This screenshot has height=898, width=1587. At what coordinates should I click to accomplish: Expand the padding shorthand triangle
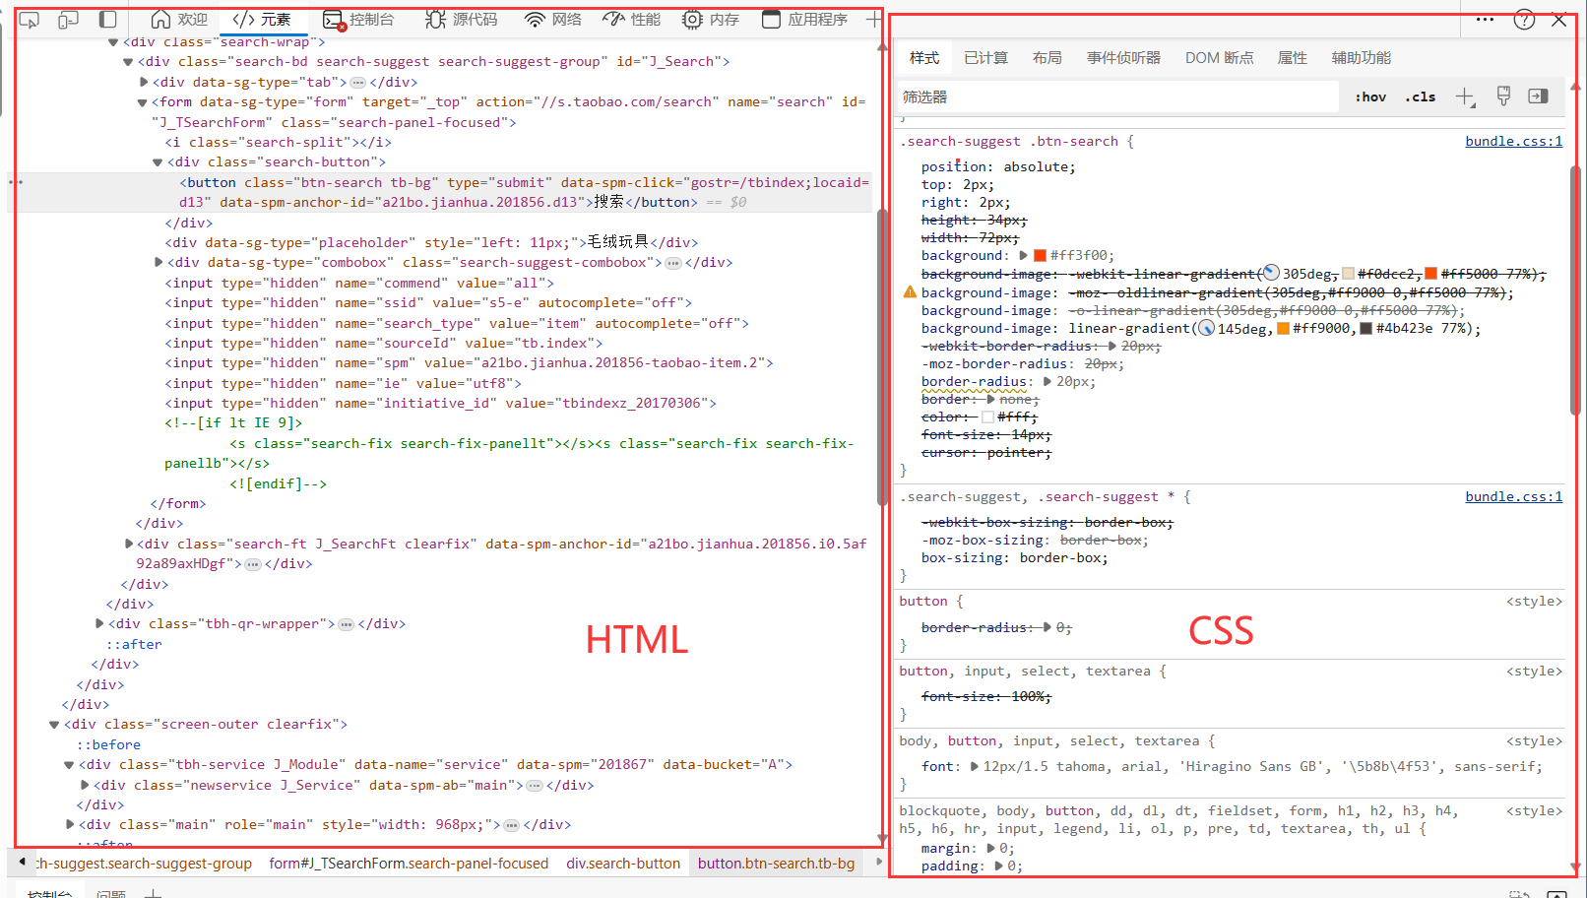998,866
